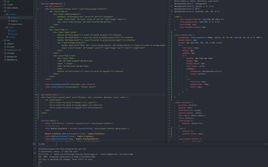The width and height of the screenshot is (268, 167).
Task: Open CHANGELOG.md in the file tree
Action: point(14,50)
